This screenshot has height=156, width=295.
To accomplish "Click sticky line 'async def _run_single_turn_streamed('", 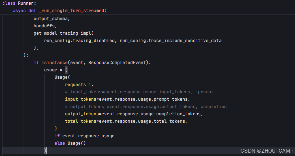I will coord(60,11).
